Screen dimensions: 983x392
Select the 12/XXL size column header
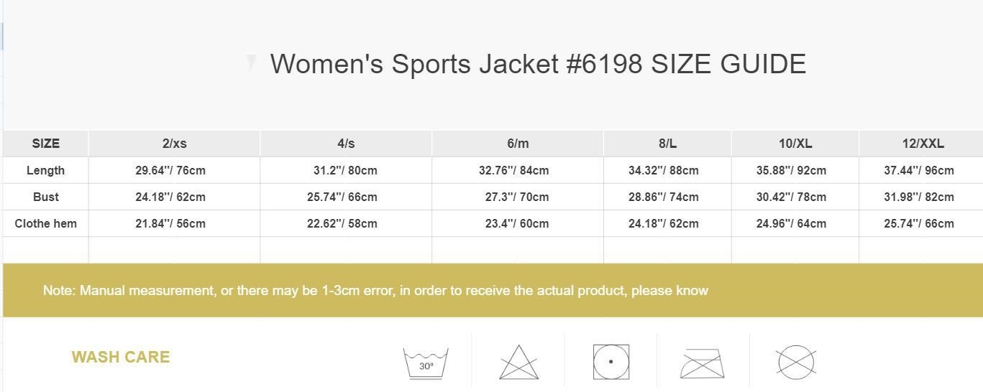coord(923,144)
